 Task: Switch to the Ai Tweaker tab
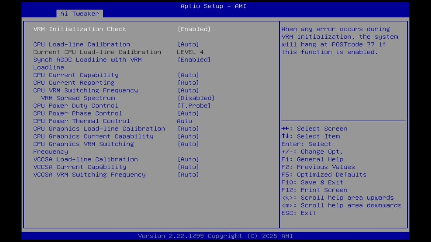pos(79,13)
